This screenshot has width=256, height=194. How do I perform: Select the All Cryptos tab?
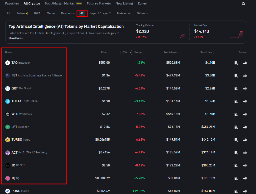[x=32, y=4]
